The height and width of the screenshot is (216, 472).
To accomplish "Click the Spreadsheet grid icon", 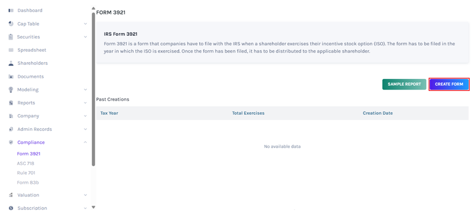I will pyautogui.click(x=11, y=50).
